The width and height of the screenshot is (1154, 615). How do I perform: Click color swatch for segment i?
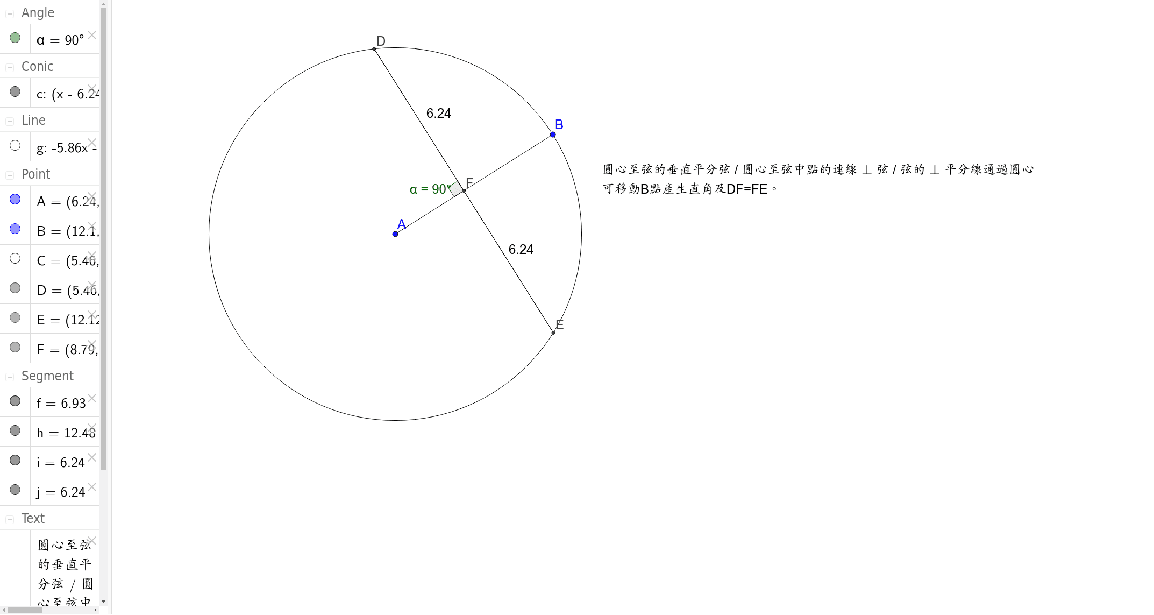(x=15, y=460)
